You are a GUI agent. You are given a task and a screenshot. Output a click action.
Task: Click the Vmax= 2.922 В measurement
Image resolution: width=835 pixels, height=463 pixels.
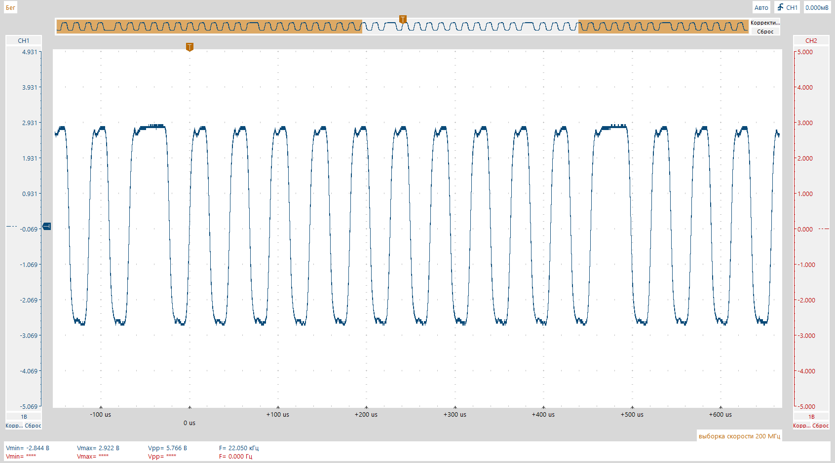click(x=98, y=448)
